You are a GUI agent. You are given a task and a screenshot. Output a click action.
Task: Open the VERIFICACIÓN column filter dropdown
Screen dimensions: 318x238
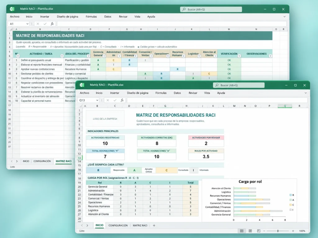pyautogui.click(x=239, y=56)
